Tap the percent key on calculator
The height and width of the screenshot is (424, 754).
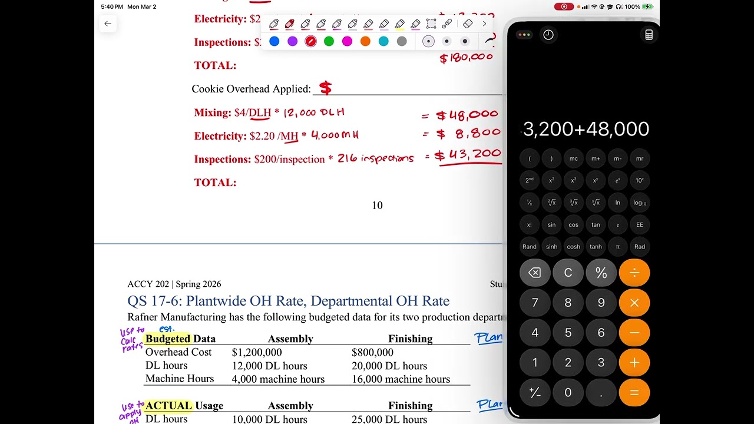601,273
